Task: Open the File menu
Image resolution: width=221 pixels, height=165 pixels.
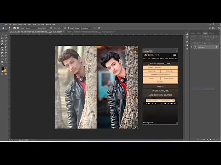Action: tap(6, 24)
